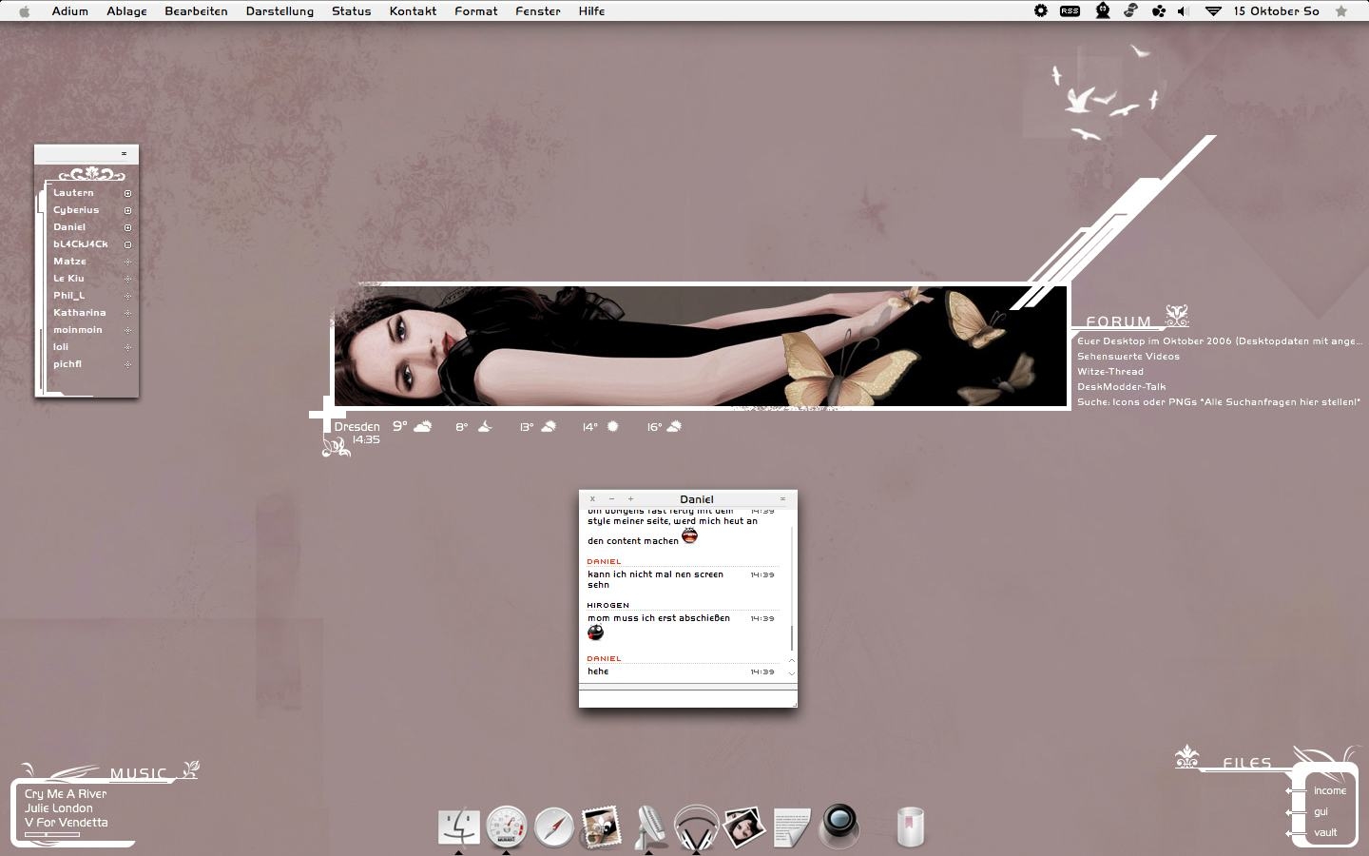This screenshot has width=1369, height=856.
Task: Select contact 'moinmoin' in contact list
Action: (x=78, y=330)
